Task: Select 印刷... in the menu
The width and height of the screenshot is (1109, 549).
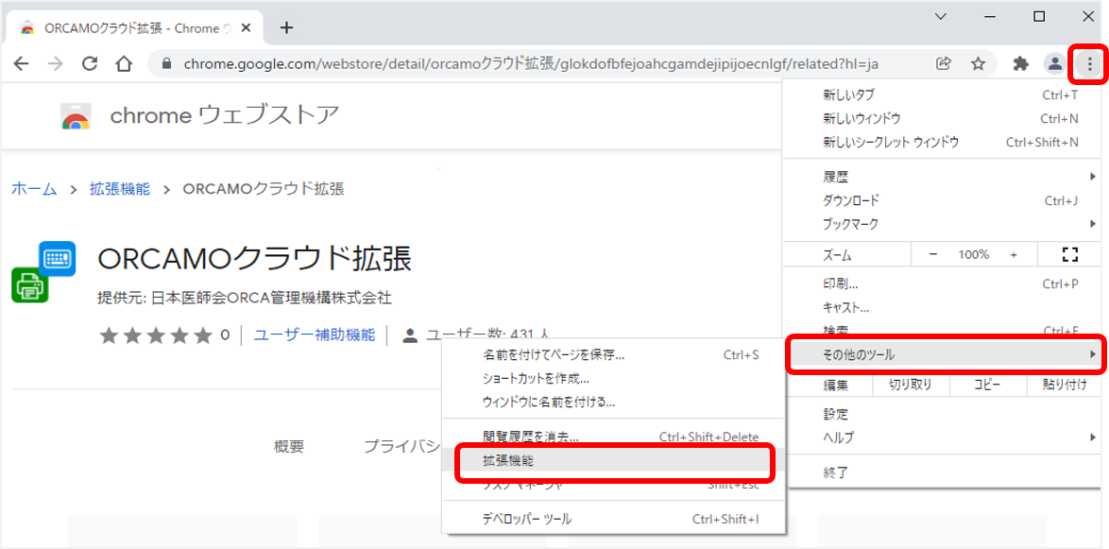Action: [943, 283]
